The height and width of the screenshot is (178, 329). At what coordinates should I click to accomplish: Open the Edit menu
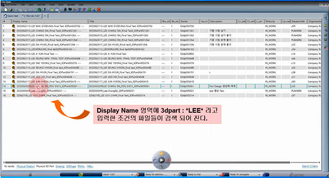23,5
